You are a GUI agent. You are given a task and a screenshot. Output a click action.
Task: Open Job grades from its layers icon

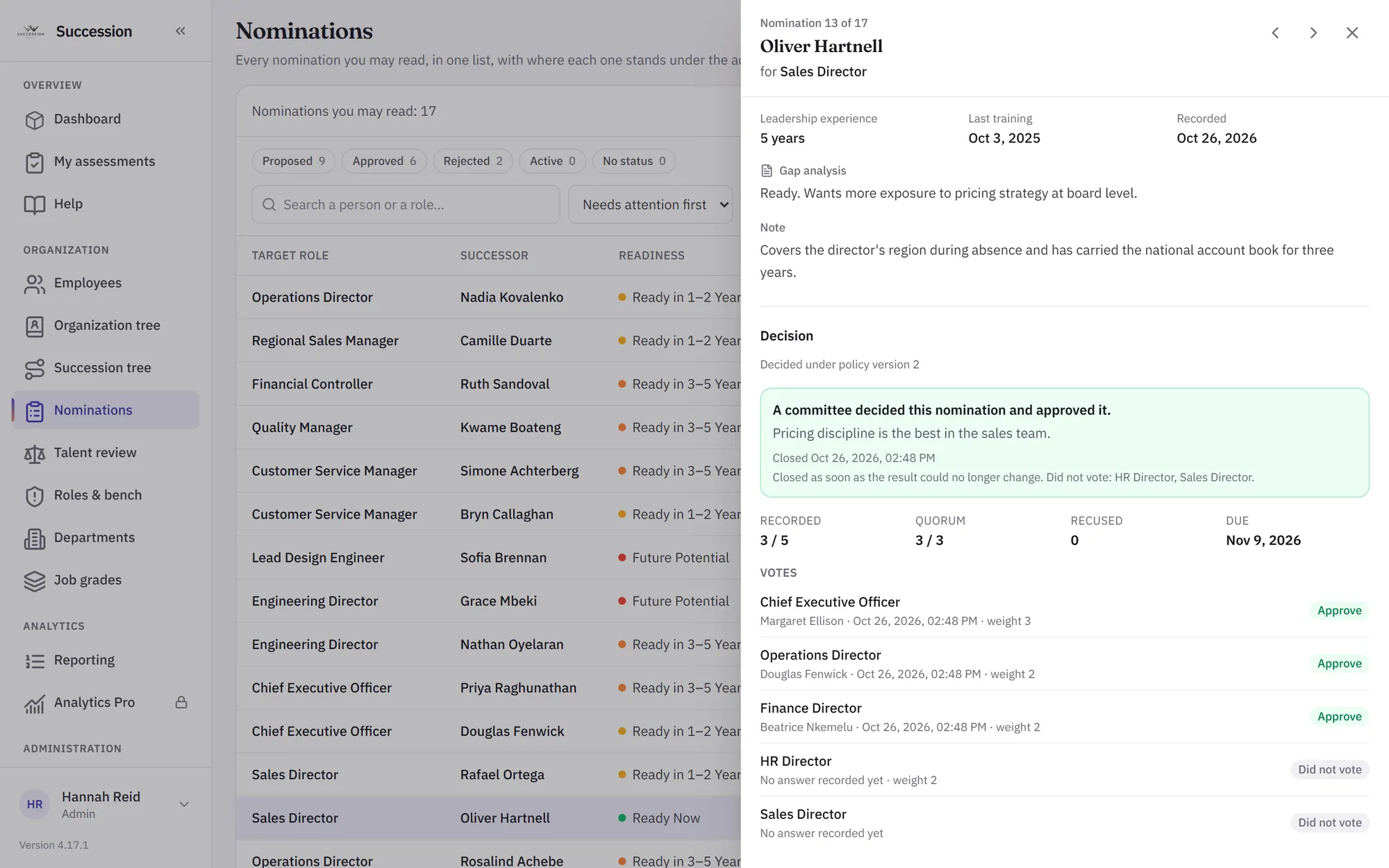(x=34, y=581)
